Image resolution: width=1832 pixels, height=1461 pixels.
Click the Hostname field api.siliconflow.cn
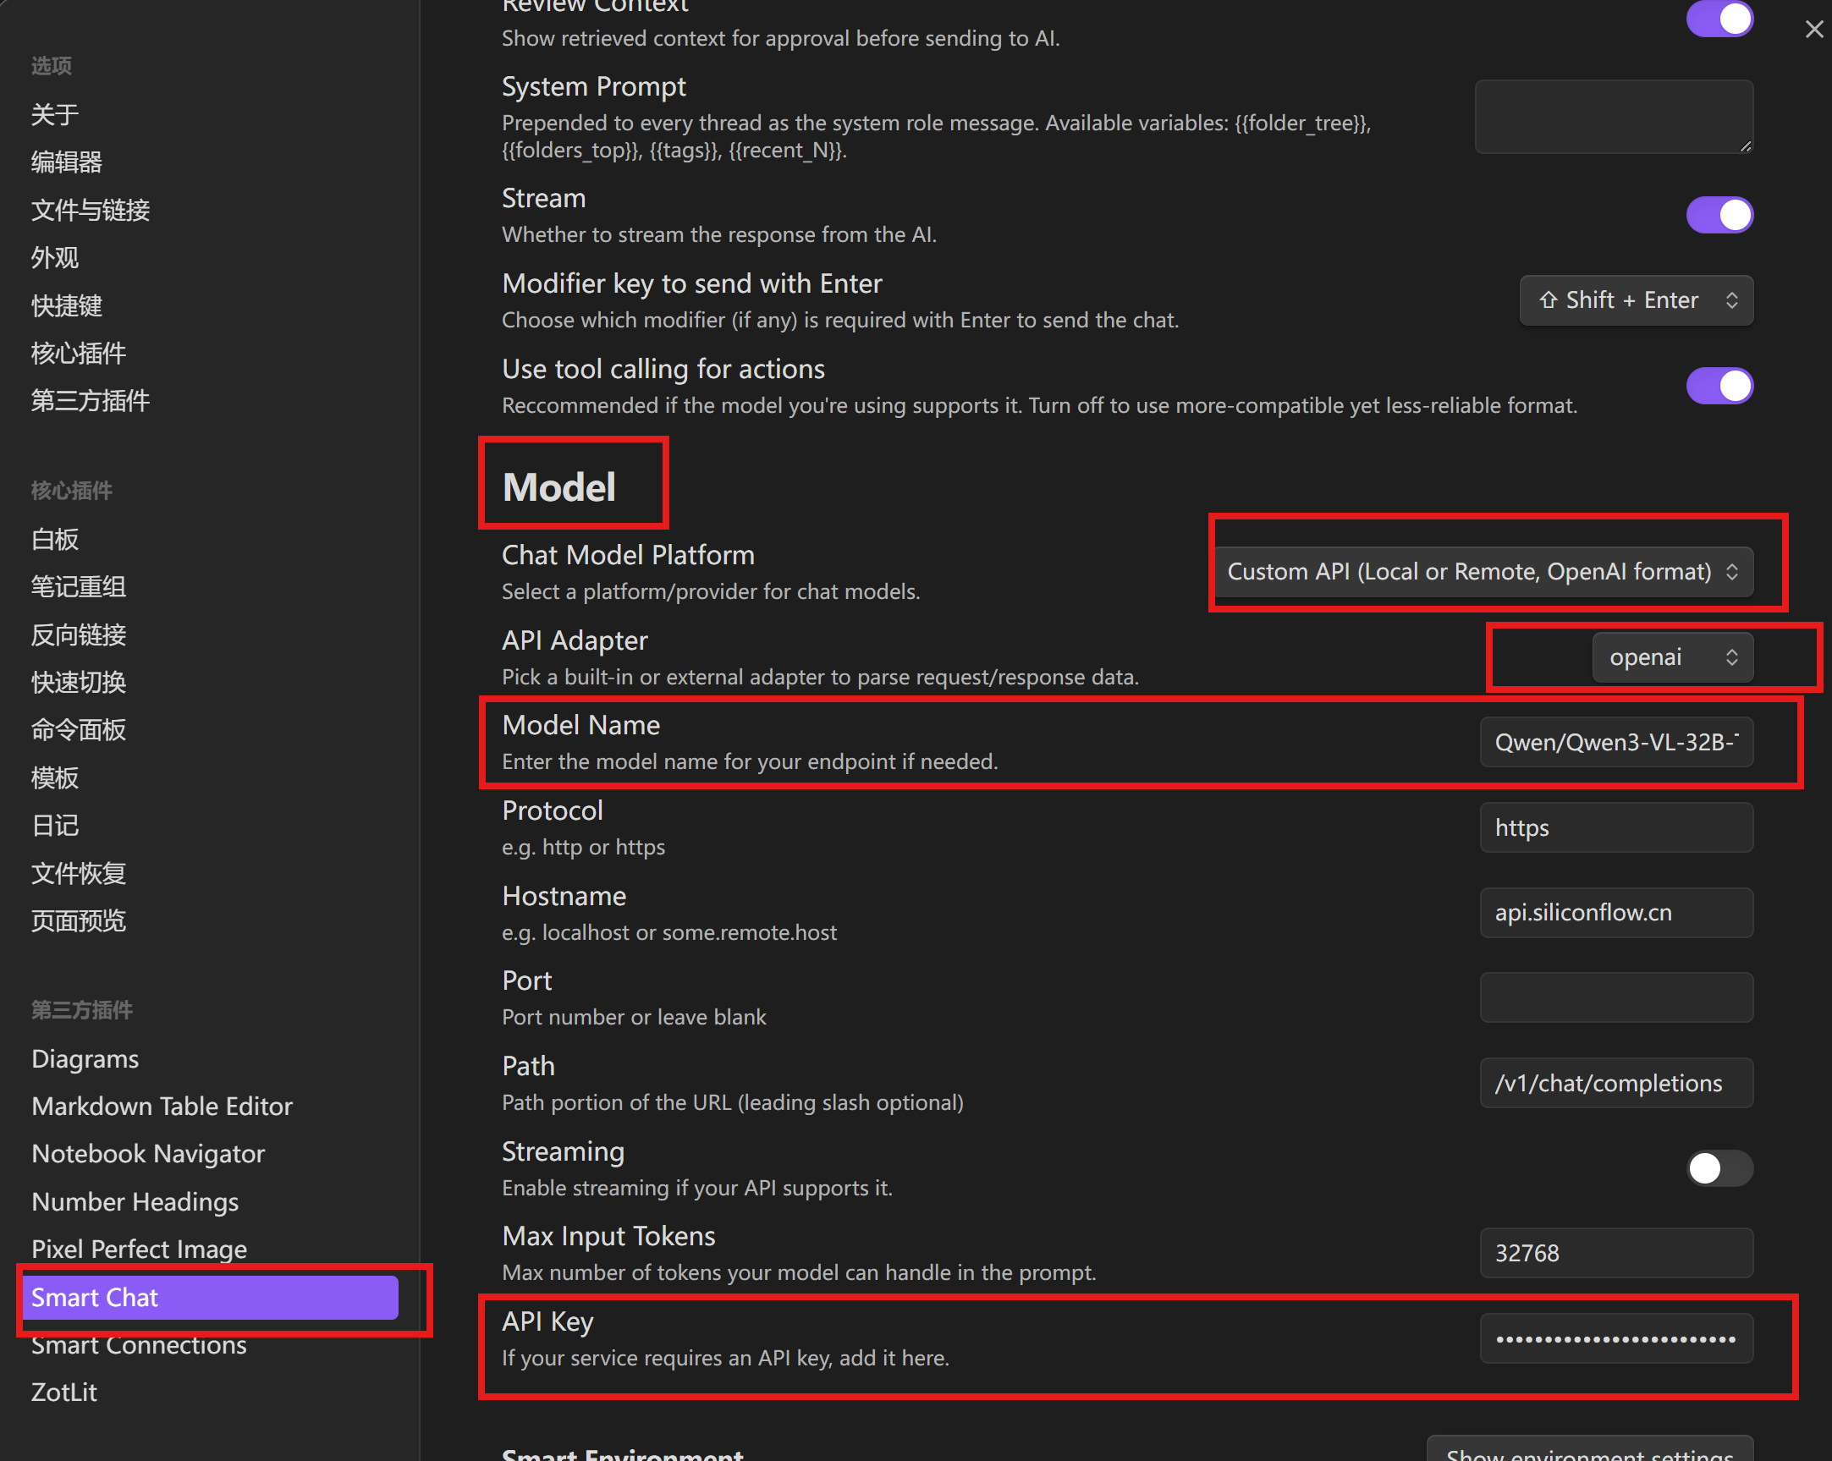click(x=1615, y=913)
